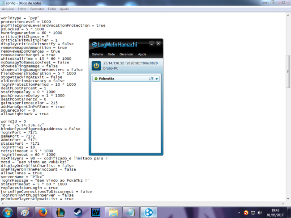The height and width of the screenshot is (218, 291).
Task: Click the bruno-PC client name in Hamachi
Action: pos(111,68)
